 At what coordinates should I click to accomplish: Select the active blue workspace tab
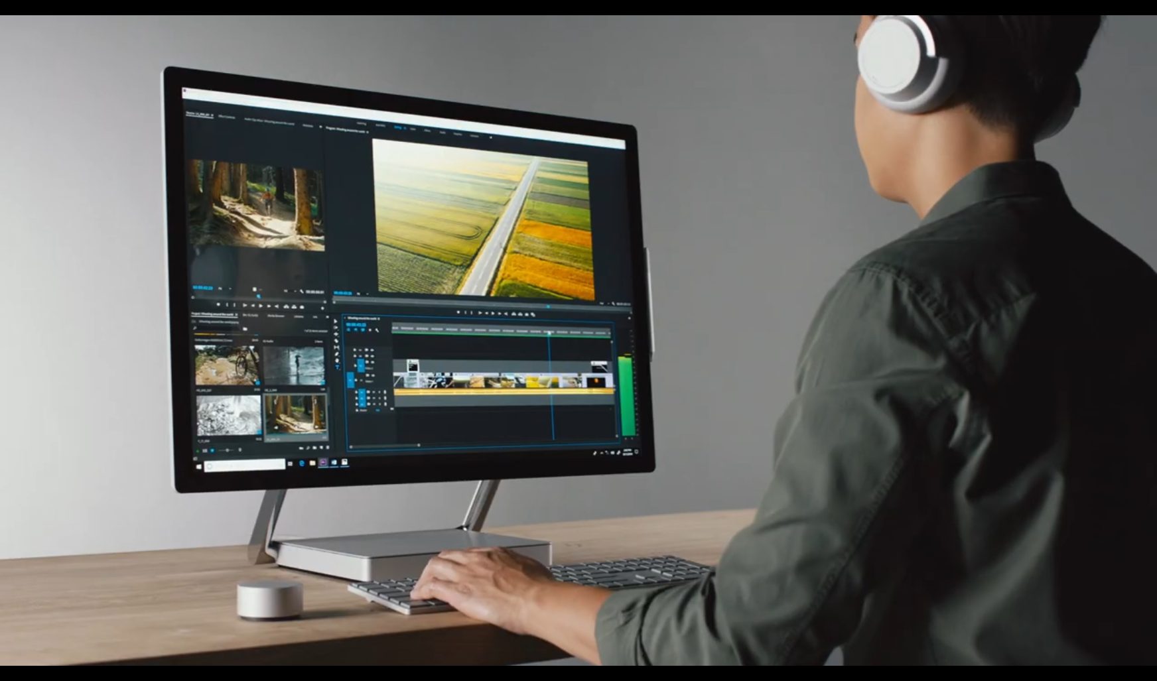pyautogui.click(x=397, y=127)
